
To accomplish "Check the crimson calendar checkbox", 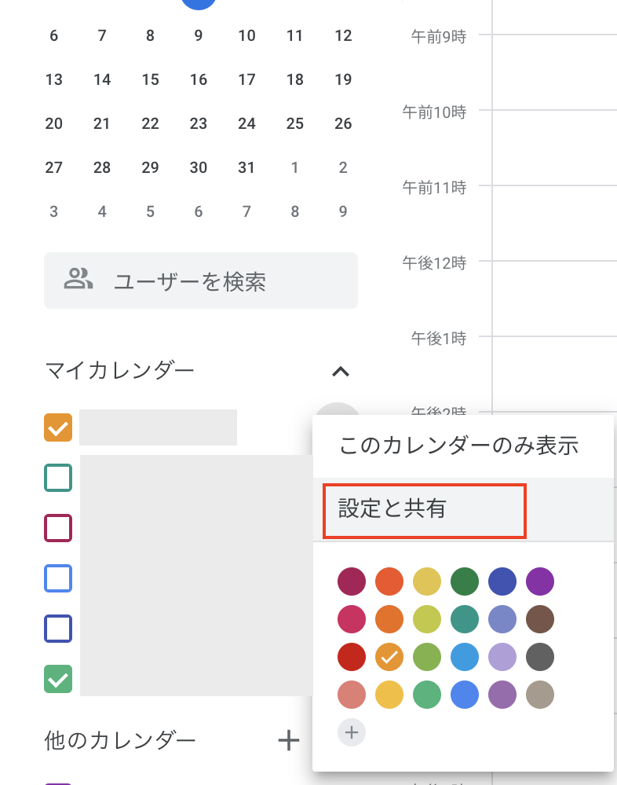I will tap(58, 528).
